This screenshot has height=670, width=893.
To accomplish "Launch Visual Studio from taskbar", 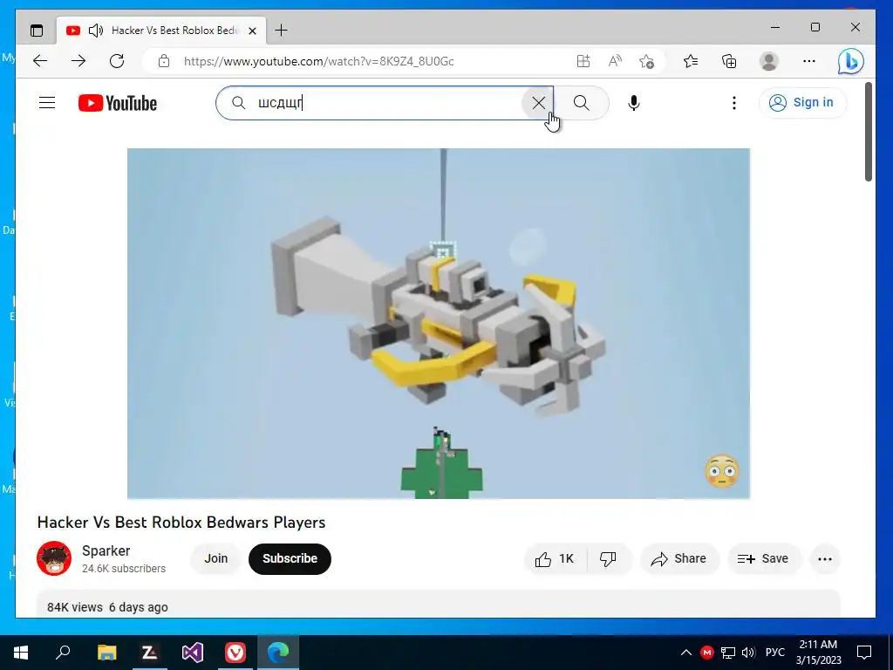I will point(193,653).
